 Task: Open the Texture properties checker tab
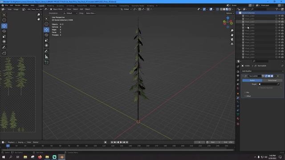pyautogui.click(x=238, y=124)
